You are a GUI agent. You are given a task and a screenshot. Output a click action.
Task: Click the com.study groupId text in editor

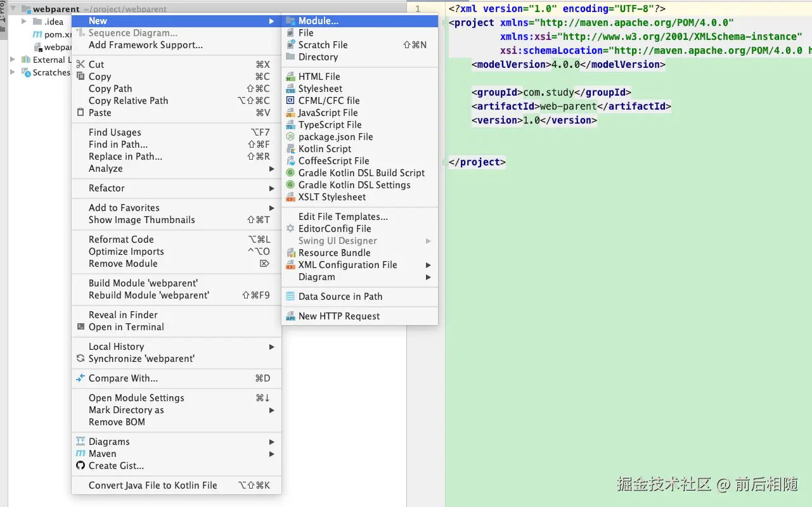[x=548, y=93]
